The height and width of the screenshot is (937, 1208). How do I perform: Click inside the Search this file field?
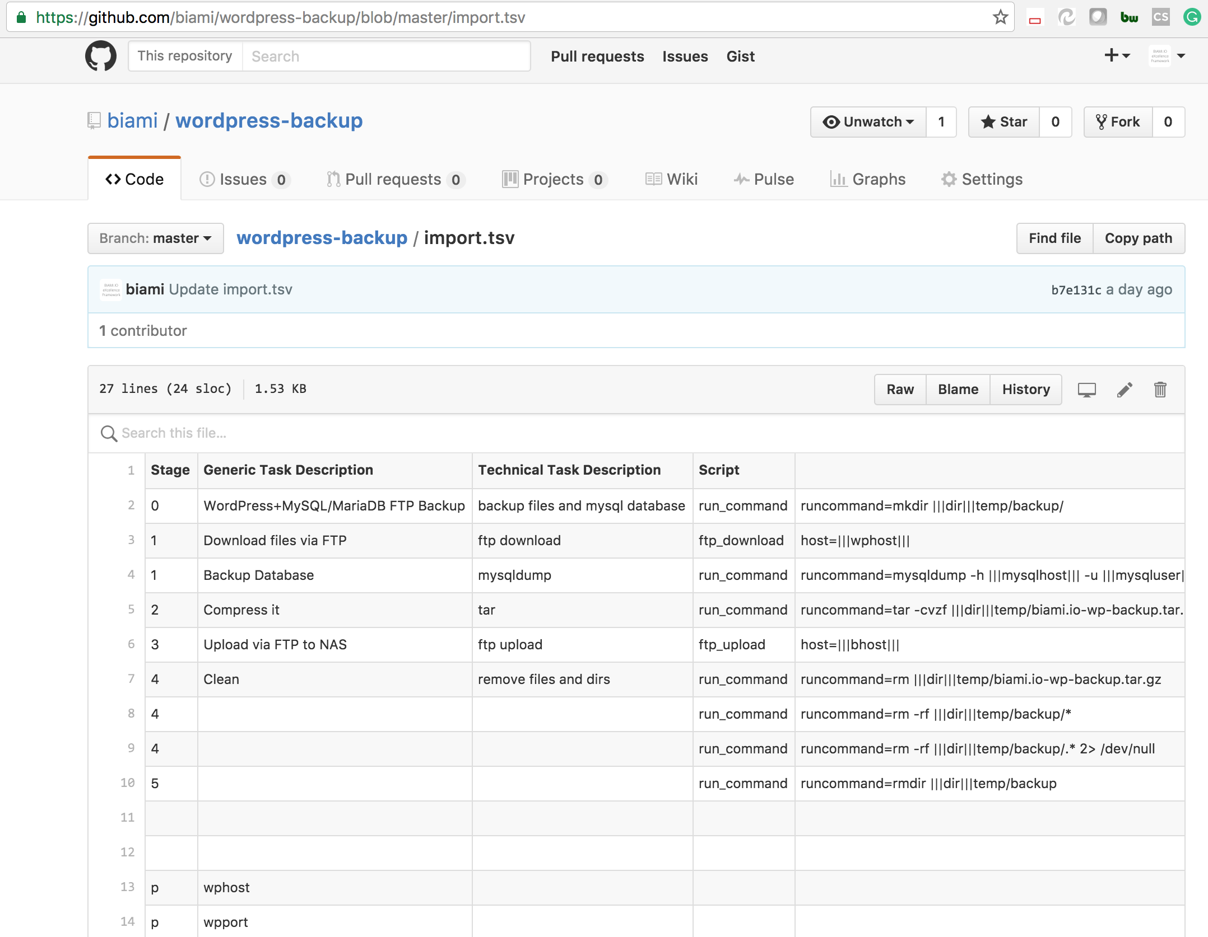(x=280, y=433)
